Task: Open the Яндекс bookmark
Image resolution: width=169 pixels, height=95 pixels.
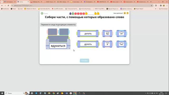Action: point(13,9)
